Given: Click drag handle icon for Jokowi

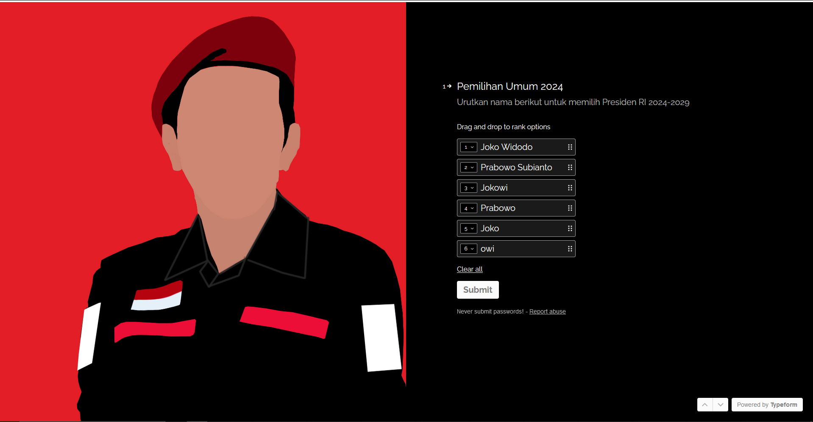Looking at the screenshot, I should coord(570,188).
